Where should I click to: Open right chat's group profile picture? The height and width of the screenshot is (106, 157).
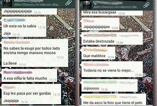coord(87,5)
